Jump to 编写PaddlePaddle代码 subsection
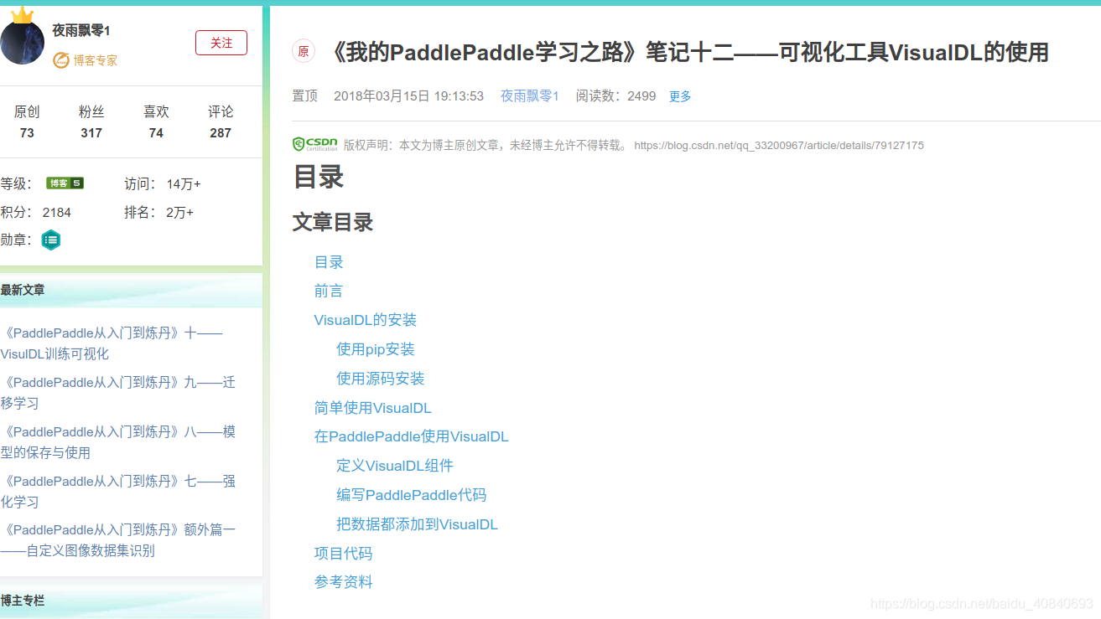Viewport: 1101px width, 619px height. click(x=412, y=495)
